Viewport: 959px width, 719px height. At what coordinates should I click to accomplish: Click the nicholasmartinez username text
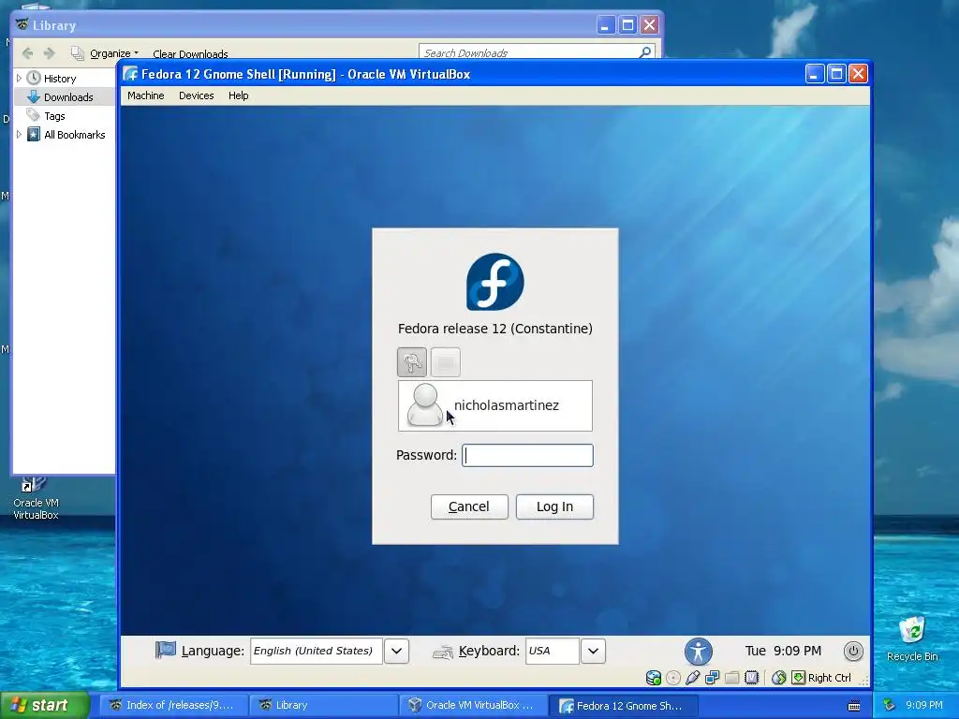click(x=507, y=405)
